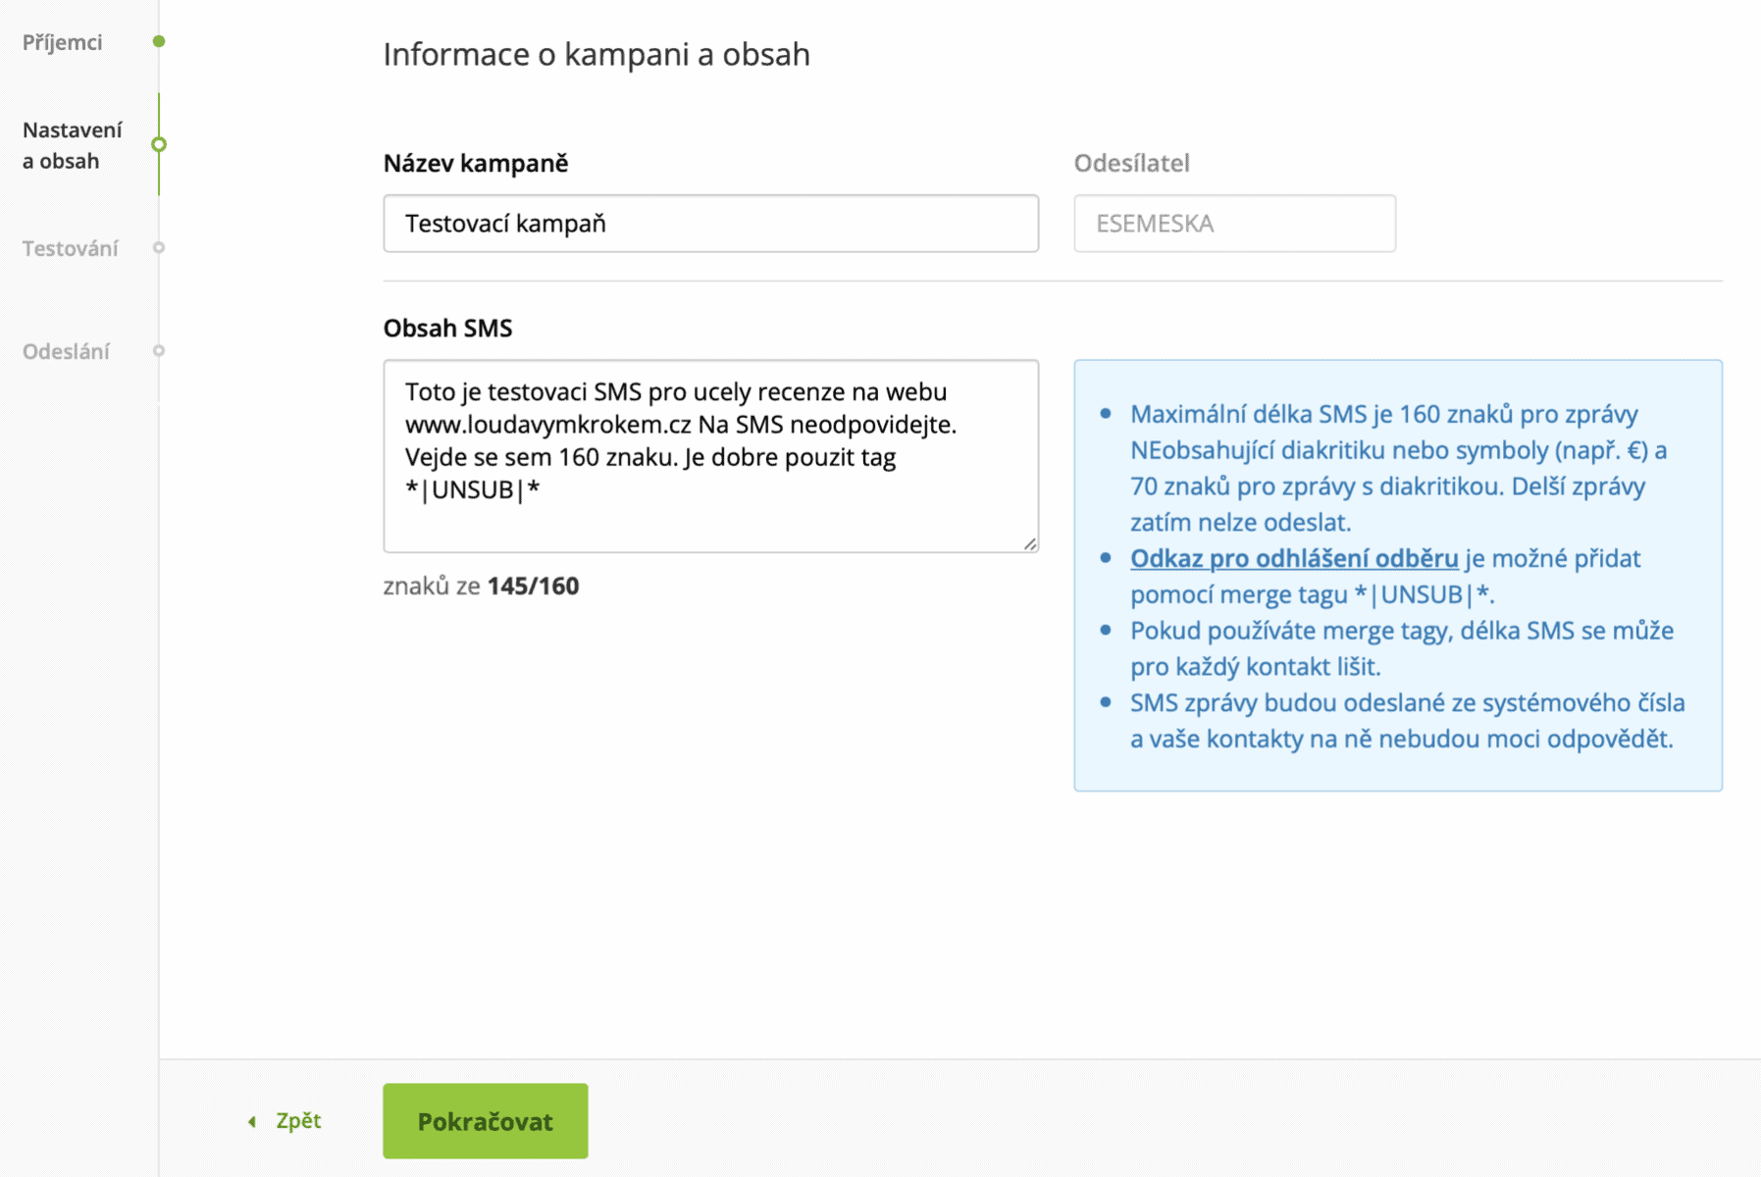Click the Informace o kampani a obsah heading
This screenshot has height=1177, width=1761.
(x=596, y=54)
